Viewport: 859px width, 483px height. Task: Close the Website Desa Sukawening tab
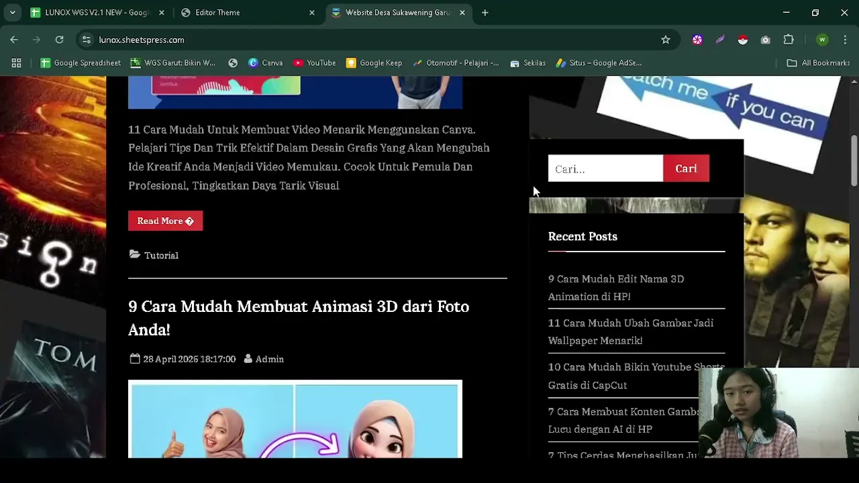462,13
